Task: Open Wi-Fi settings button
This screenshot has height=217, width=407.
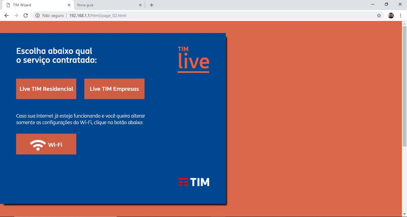Action: tap(46, 144)
